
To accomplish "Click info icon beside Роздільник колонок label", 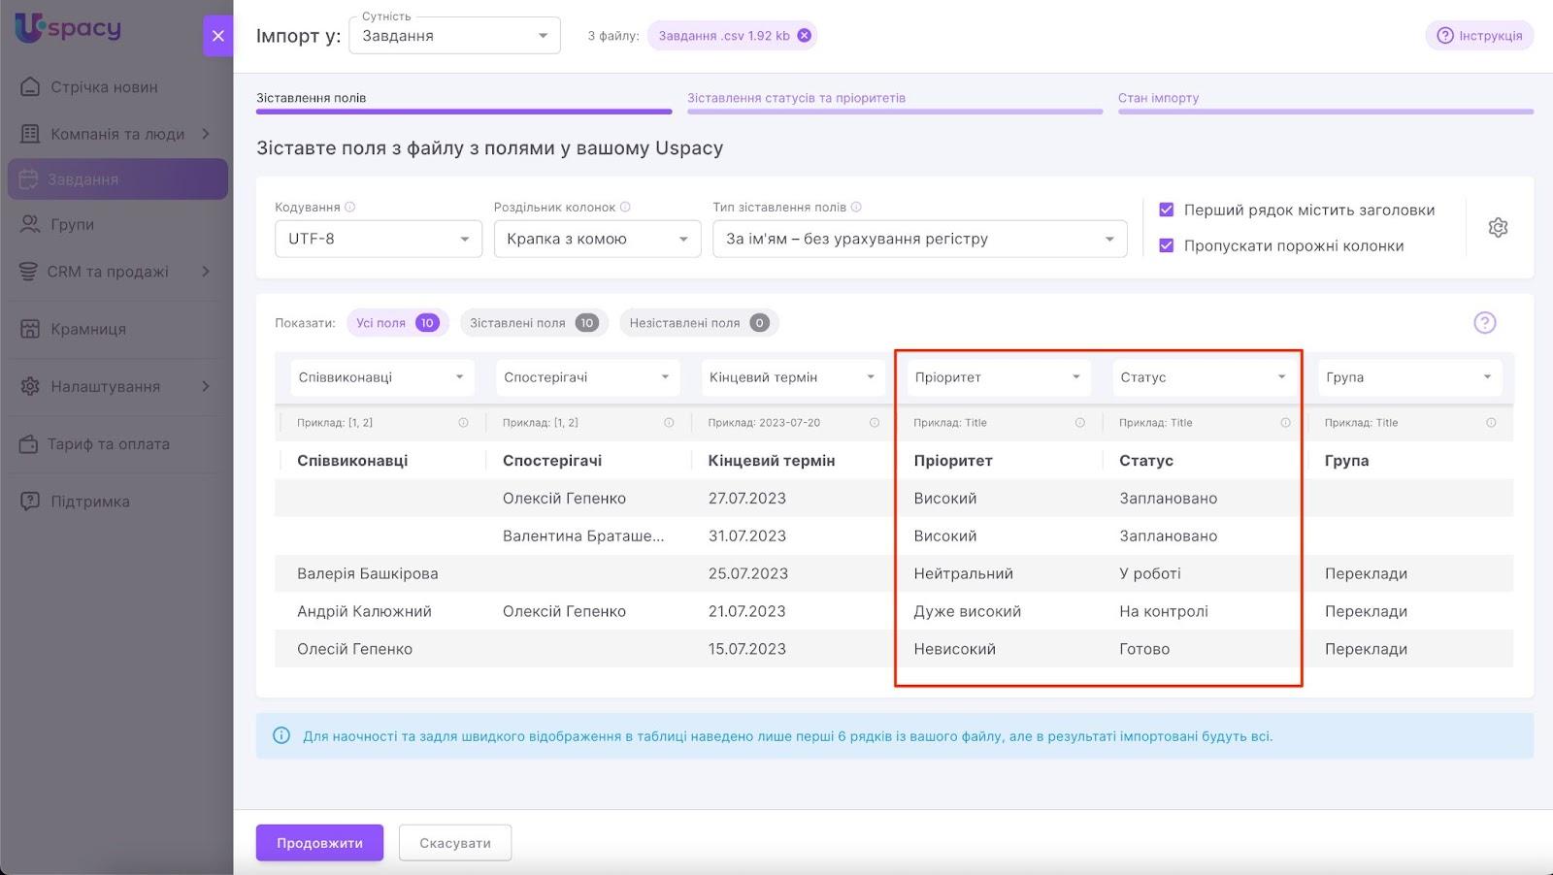I will (625, 207).
